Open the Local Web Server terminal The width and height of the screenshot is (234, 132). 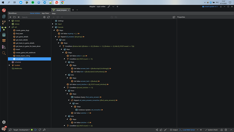click(x=187, y=130)
